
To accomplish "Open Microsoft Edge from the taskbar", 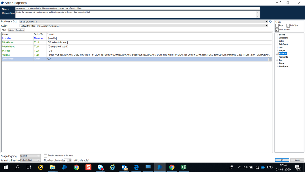I will 136,167.
